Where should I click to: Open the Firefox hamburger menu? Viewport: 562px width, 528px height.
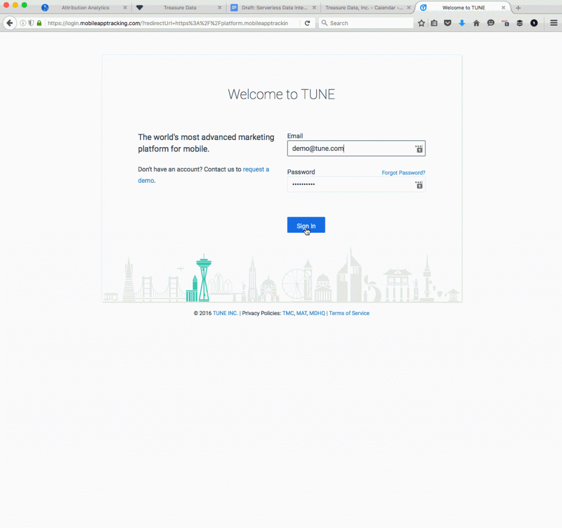click(554, 23)
